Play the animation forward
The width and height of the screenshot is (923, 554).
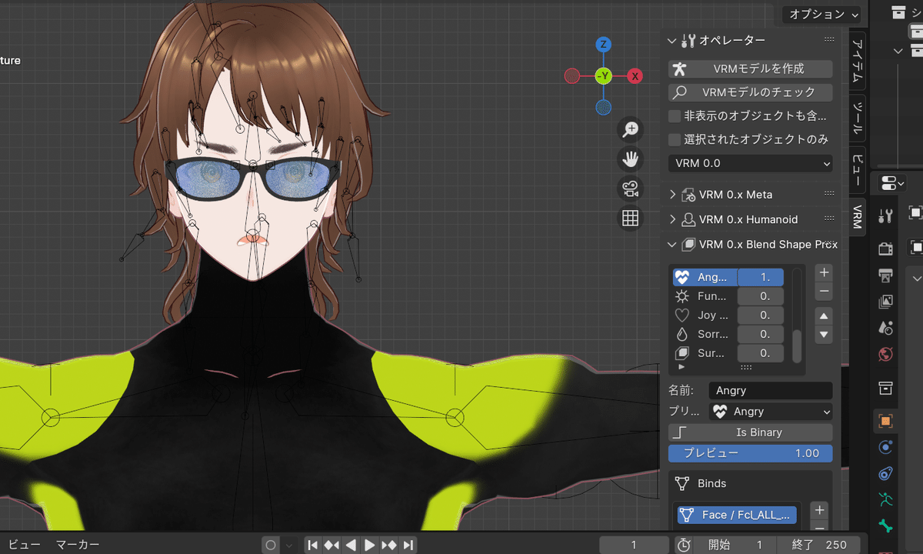(369, 545)
